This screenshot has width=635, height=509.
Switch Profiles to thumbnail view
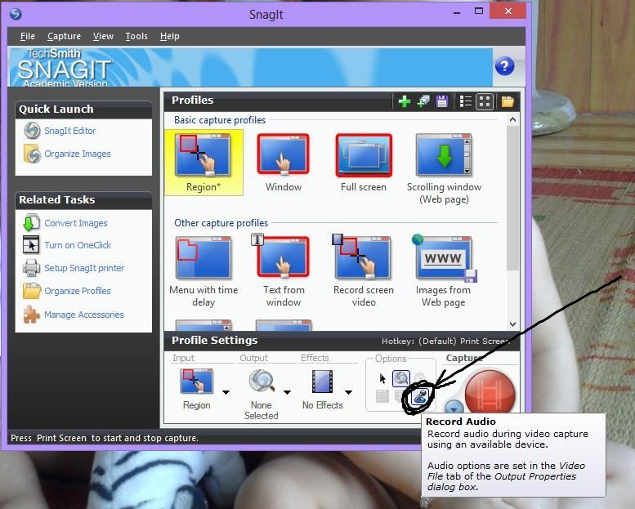pos(485,101)
